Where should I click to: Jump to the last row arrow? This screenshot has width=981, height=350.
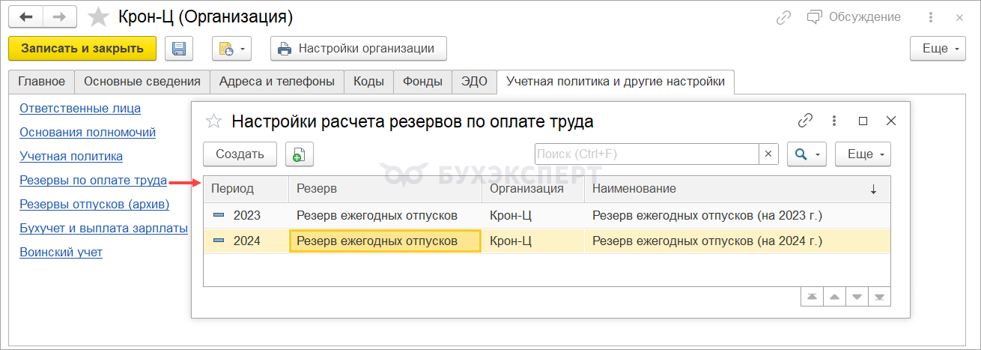point(880,297)
